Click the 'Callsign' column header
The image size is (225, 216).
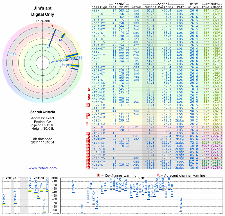(x=99, y=7)
